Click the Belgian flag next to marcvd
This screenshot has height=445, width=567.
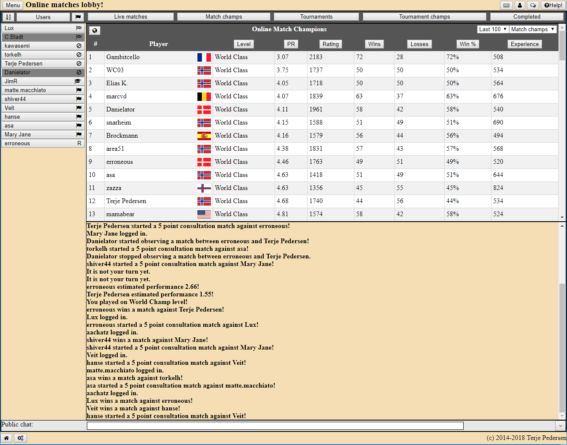click(204, 96)
